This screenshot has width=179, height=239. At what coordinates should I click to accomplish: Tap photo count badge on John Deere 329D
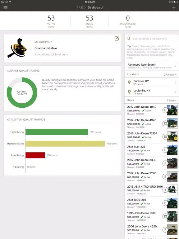[x=165, y=176]
